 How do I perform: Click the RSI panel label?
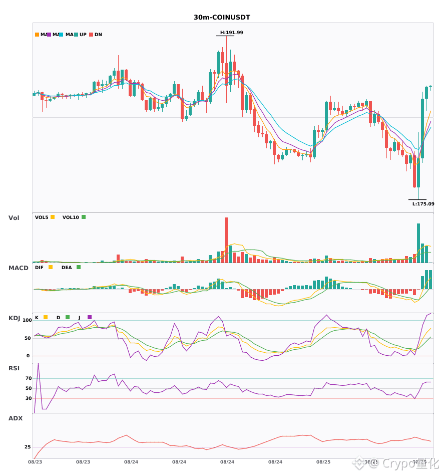(14, 368)
